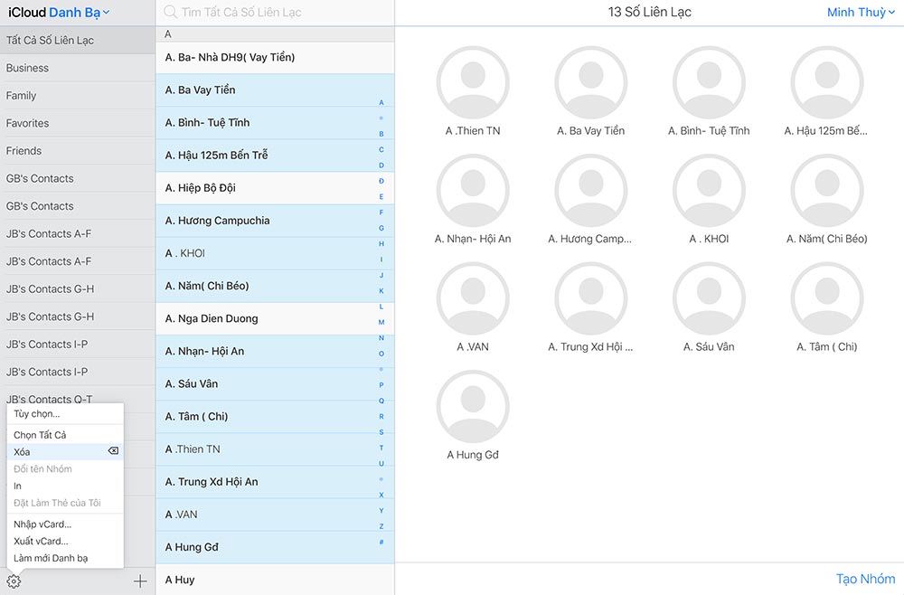
Task: Select contact A. Hương Campuchia in list
Action: click(275, 221)
